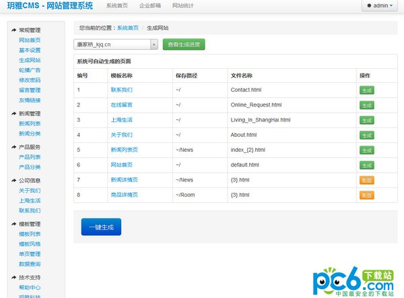Open 系统首页 in top navigation
The width and height of the screenshot is (404, 298).
(x=117, y=5)
